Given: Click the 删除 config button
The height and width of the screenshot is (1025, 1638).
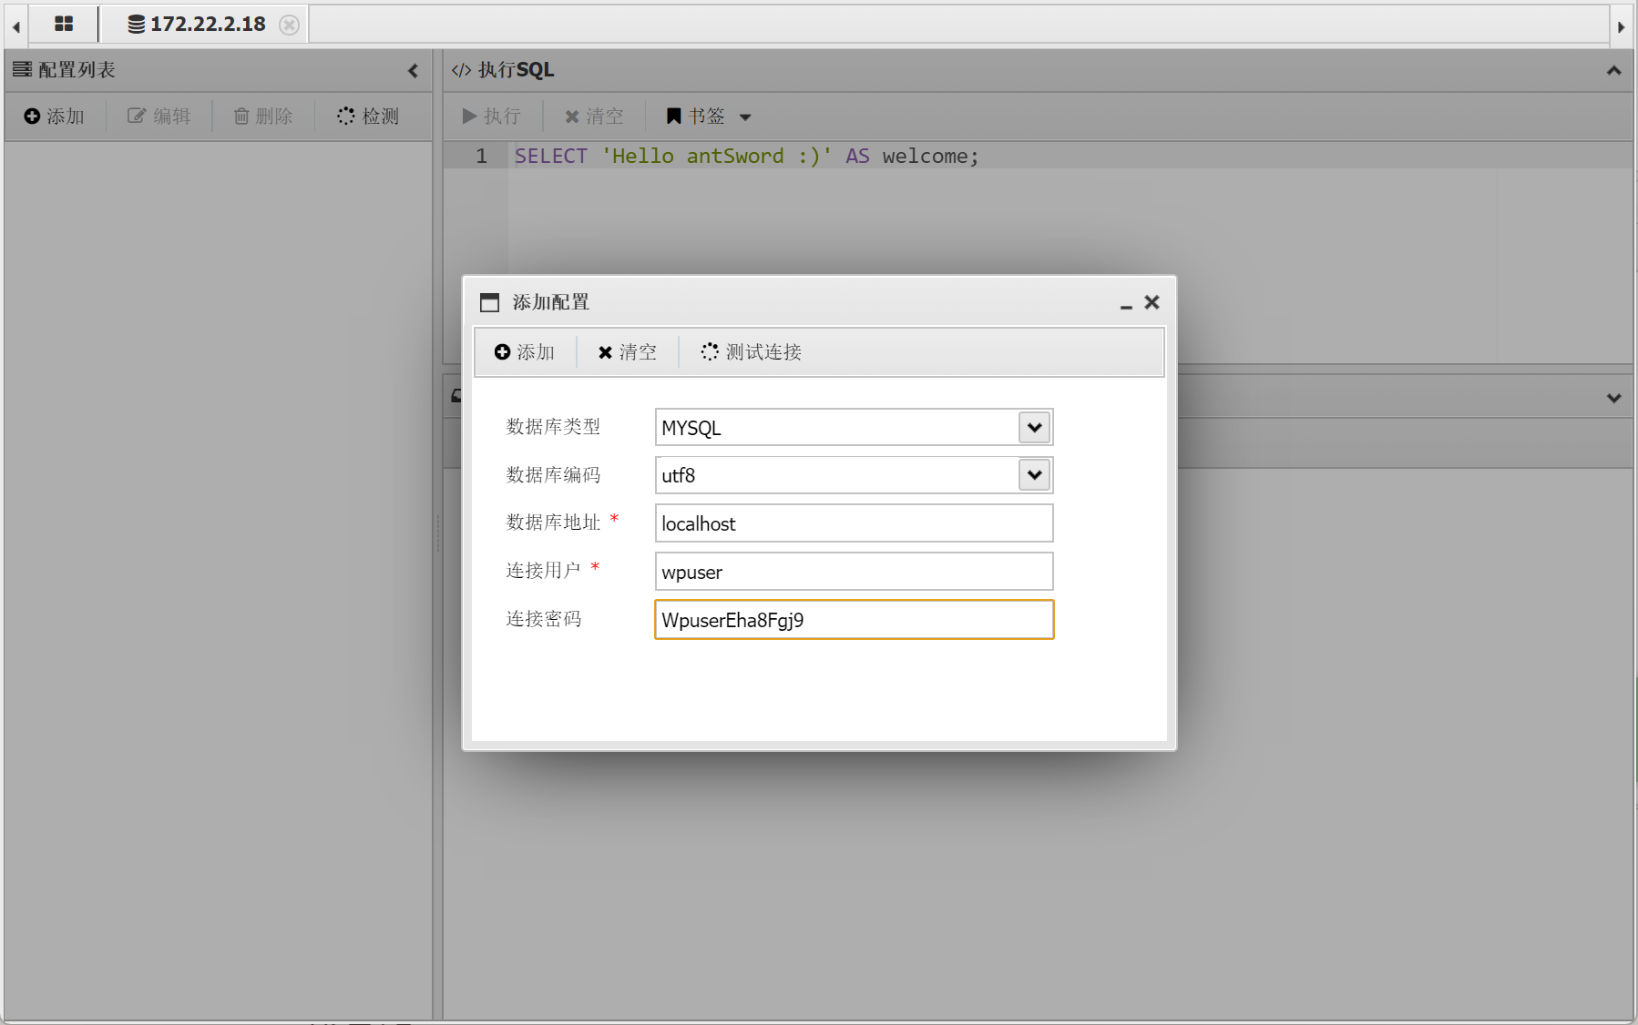Looking at the screenshot, I should [263, 117].
